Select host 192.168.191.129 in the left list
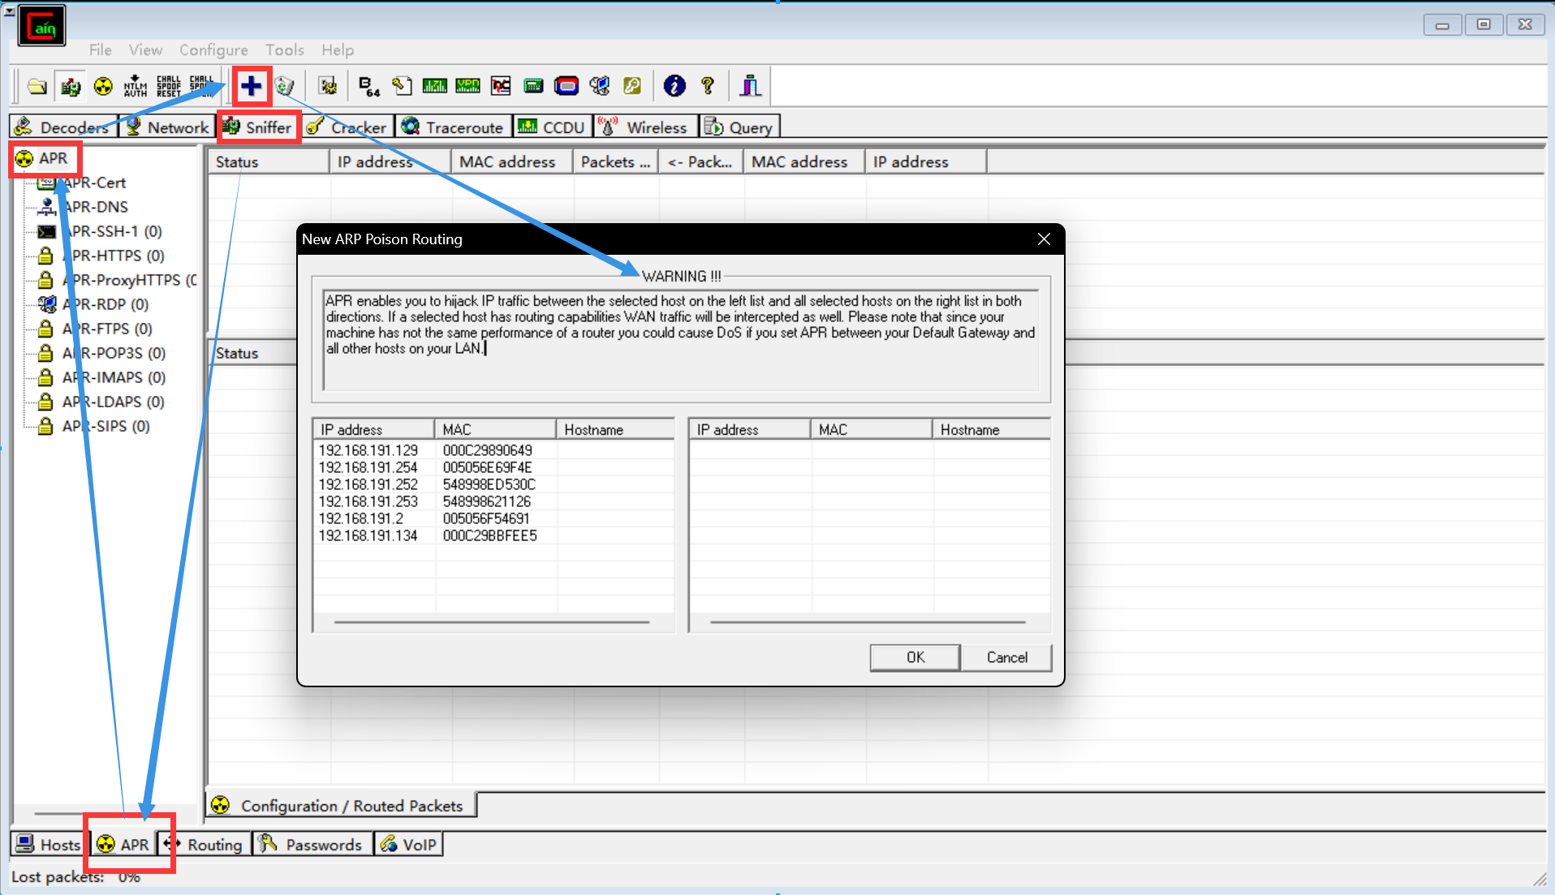Viewport: 1555px width, 895px height. 493,450
